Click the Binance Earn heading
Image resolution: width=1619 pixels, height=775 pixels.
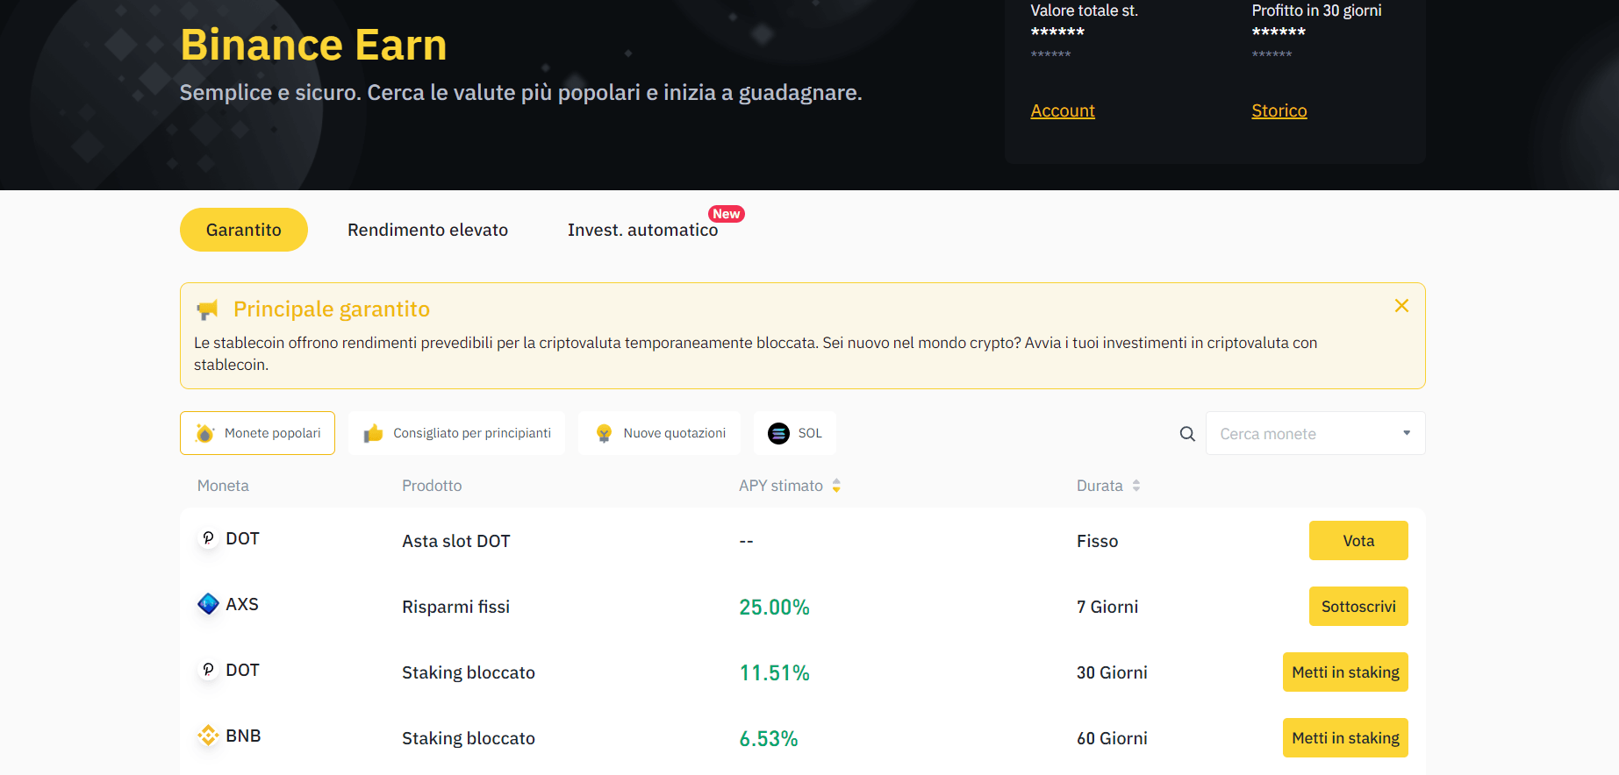313,45
